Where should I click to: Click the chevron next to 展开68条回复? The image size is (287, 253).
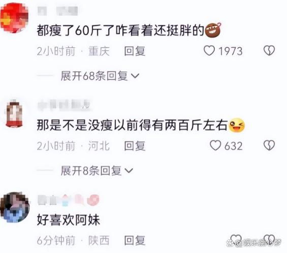136,76
